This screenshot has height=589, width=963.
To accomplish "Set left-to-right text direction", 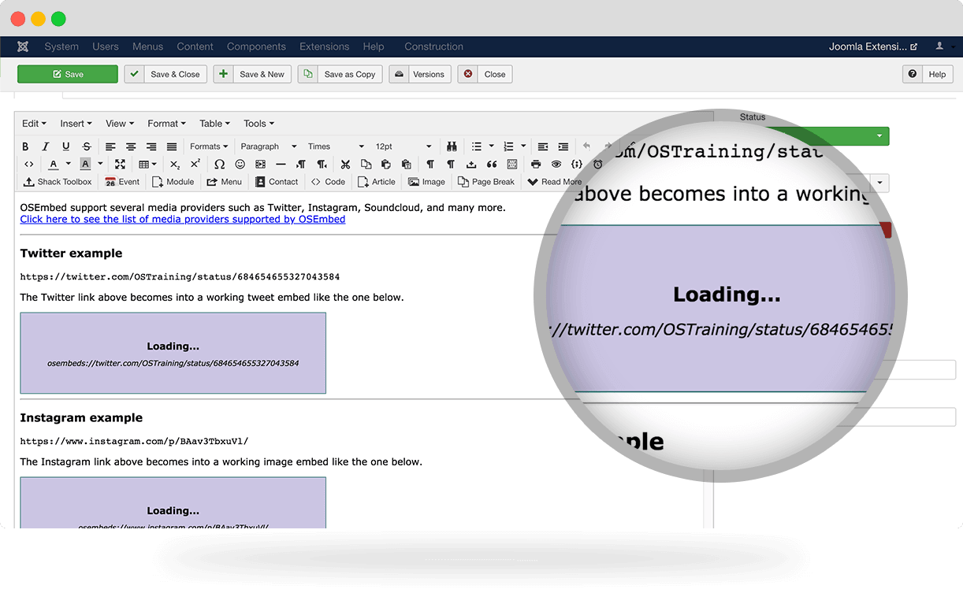I will (x=301, y=164).
